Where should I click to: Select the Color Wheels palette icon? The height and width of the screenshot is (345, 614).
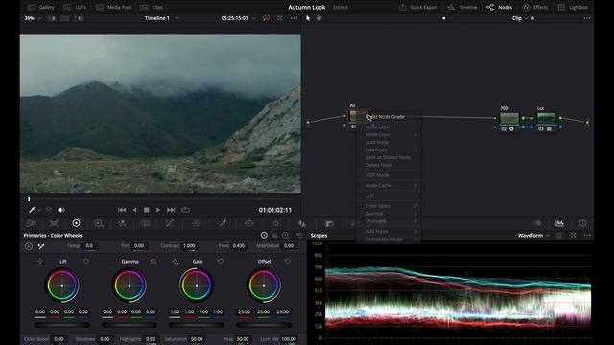click(x=76, y=223)
